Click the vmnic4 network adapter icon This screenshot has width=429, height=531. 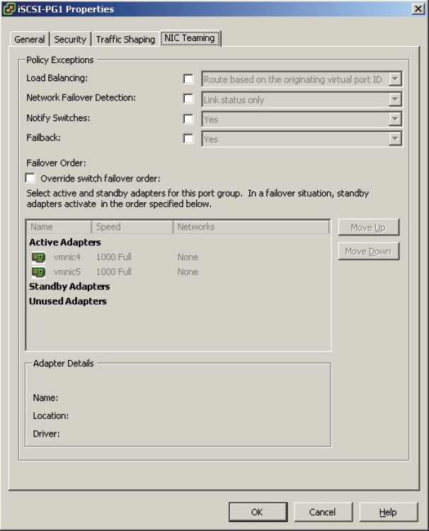coord(38,257)
